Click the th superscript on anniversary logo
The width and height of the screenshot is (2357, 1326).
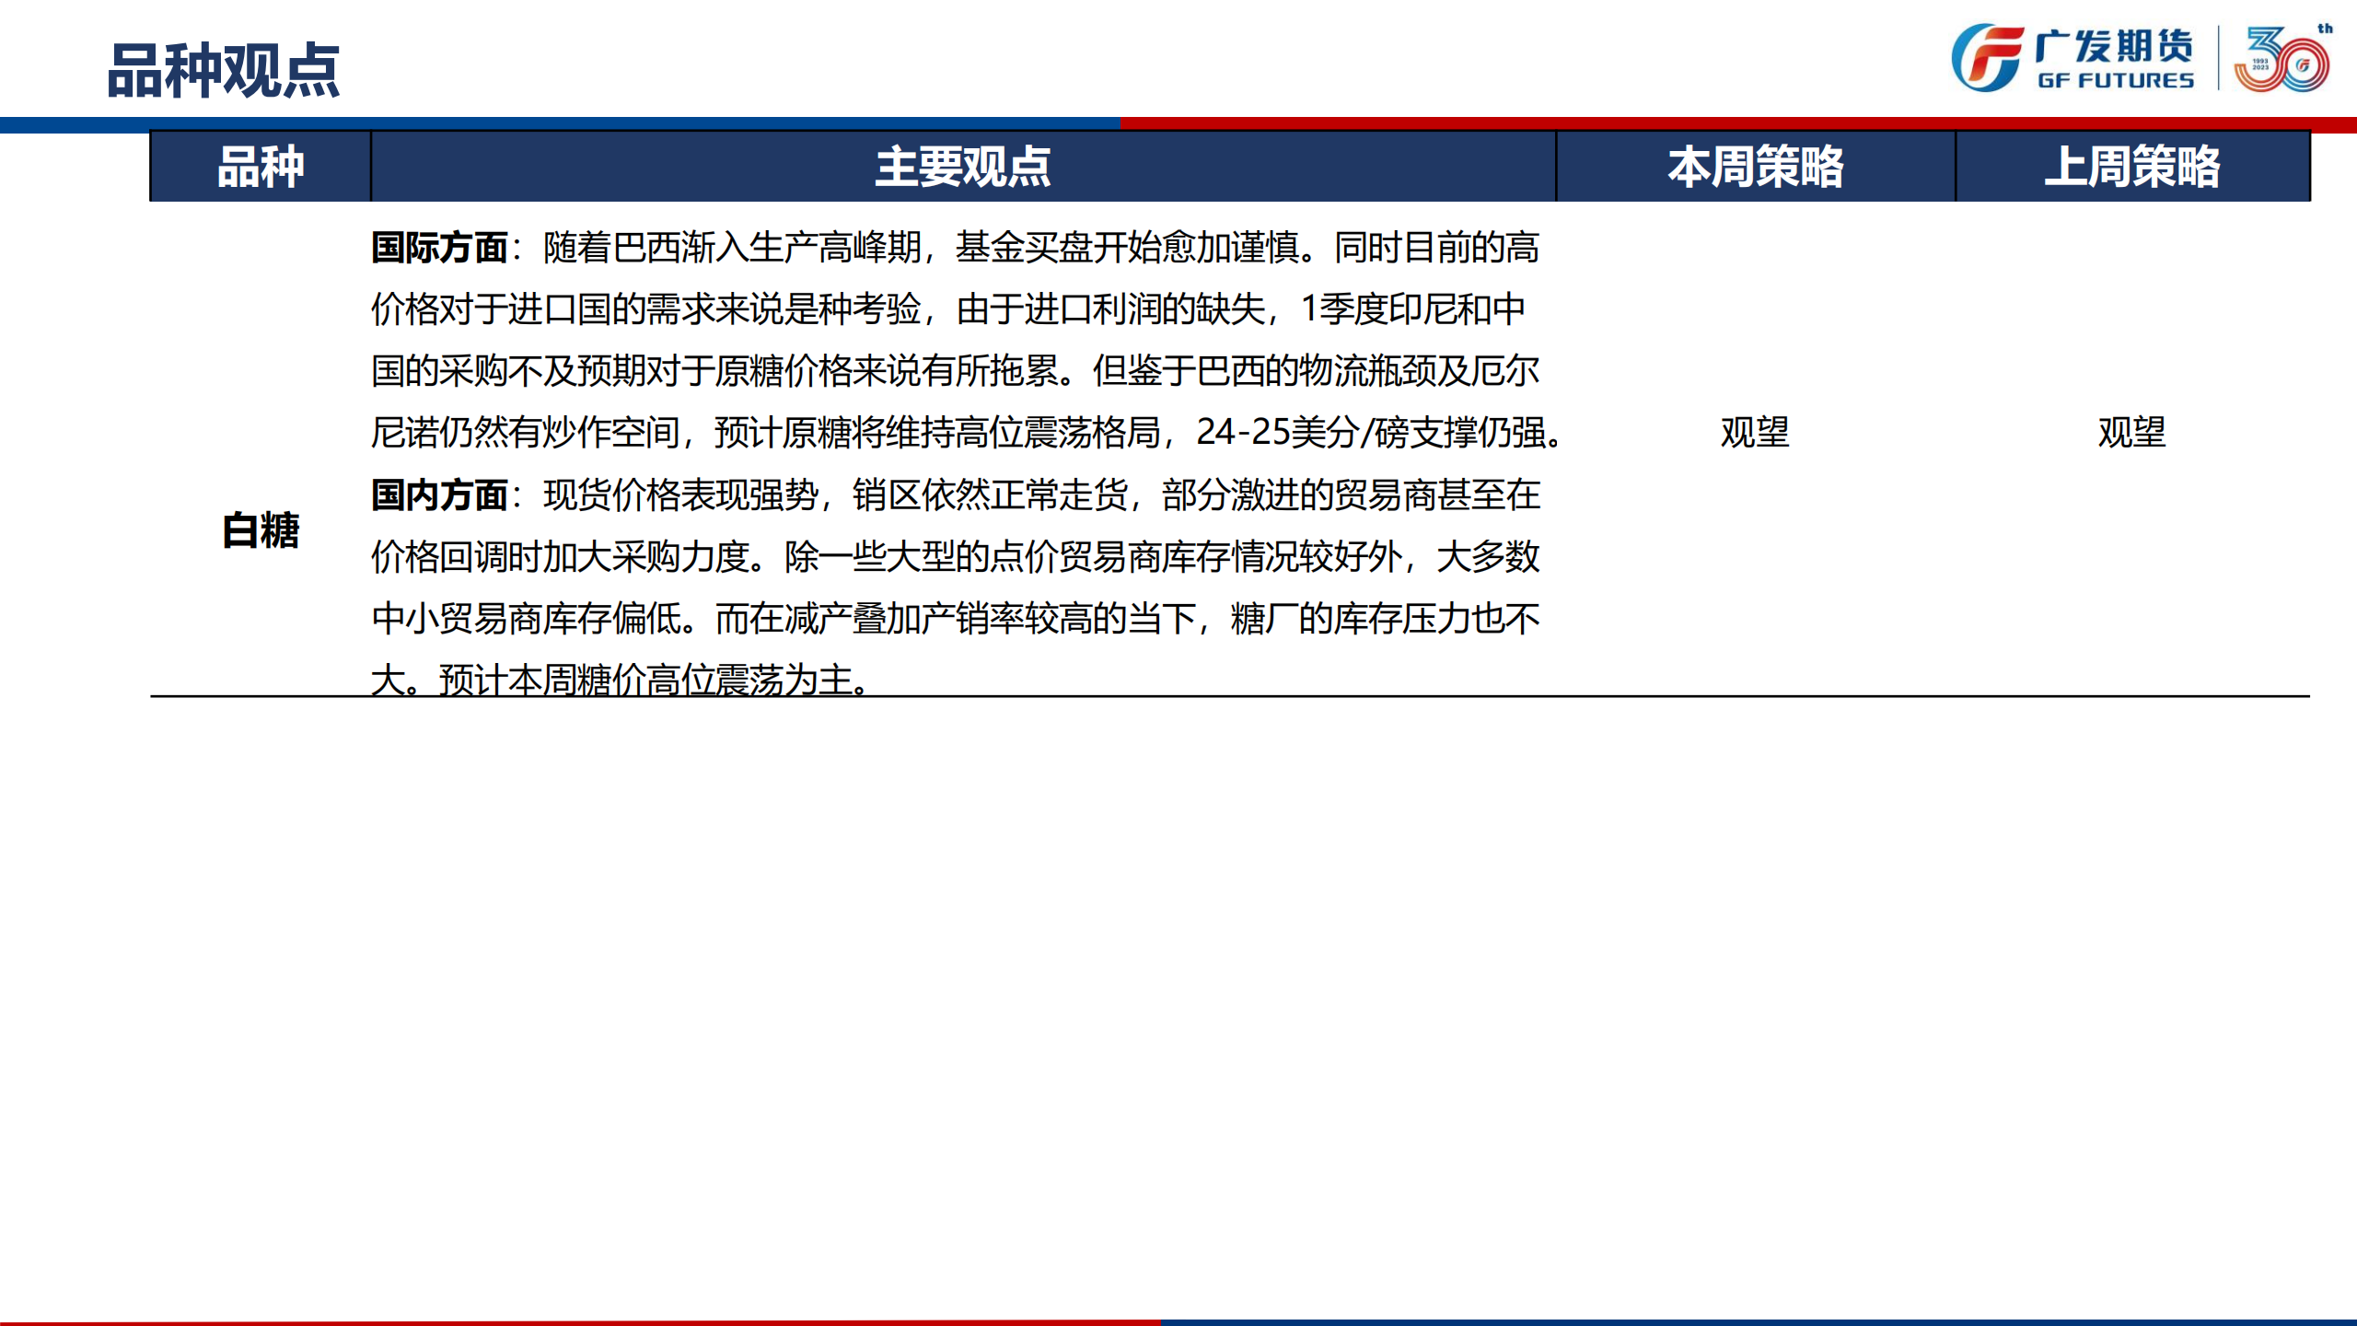(x=2325, y=29)
